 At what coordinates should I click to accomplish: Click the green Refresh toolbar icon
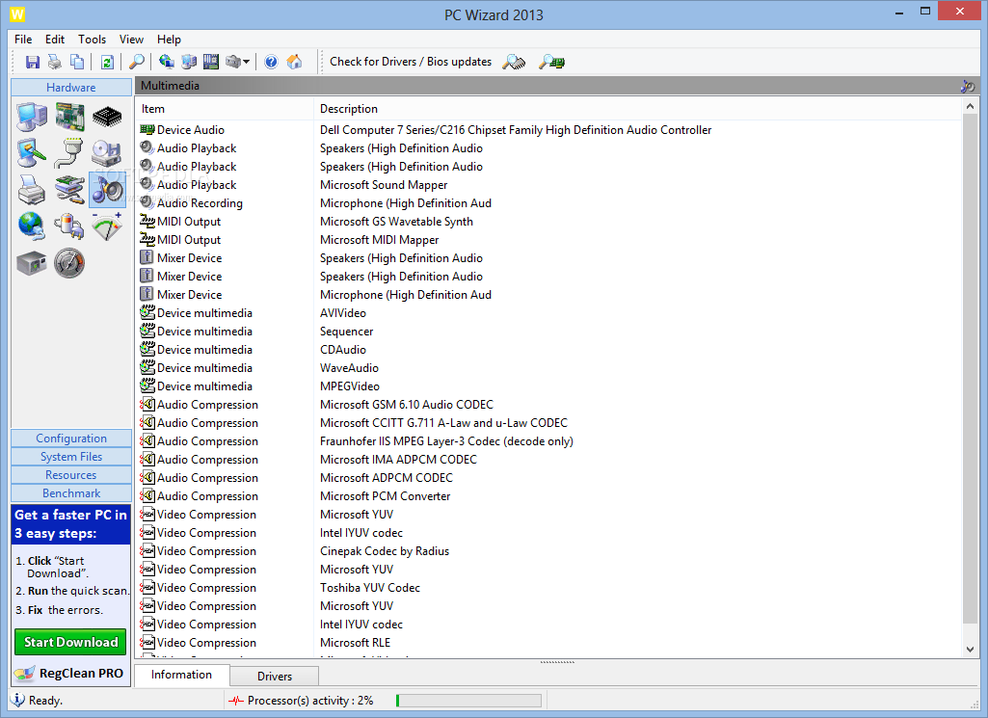click(x=107, y=62)
